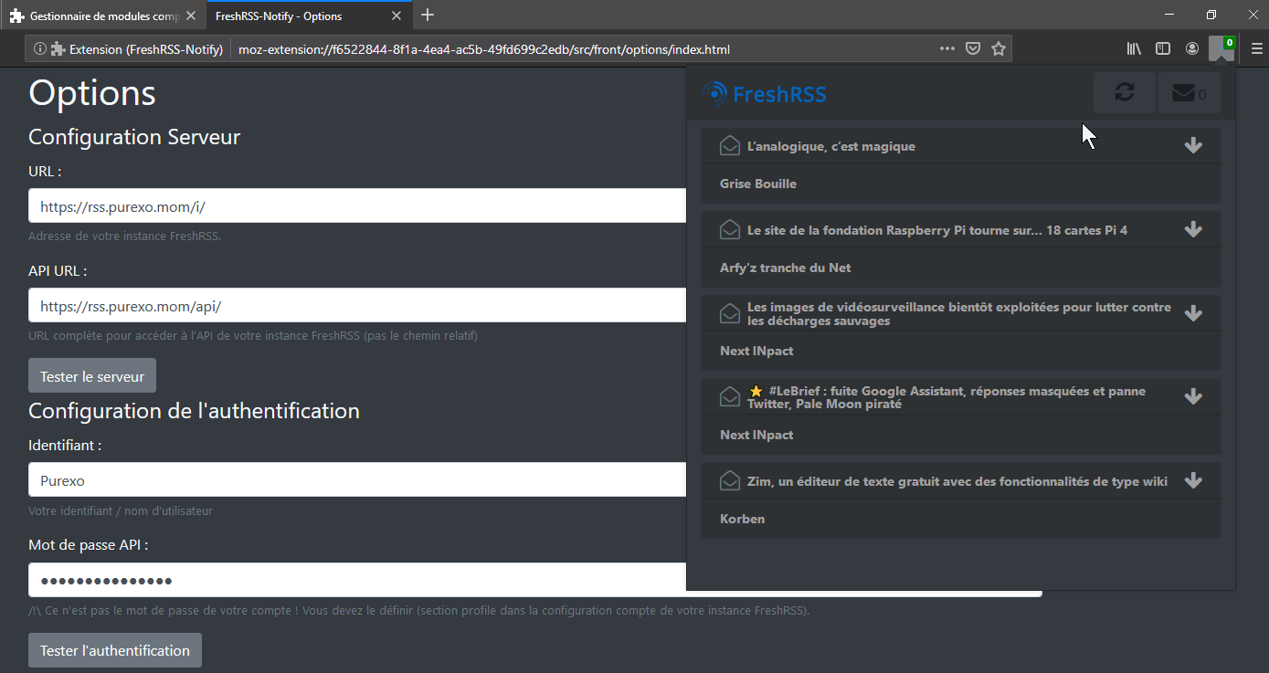Bookmark this page with star icon

pyautogui.click(x=999, y=48)
